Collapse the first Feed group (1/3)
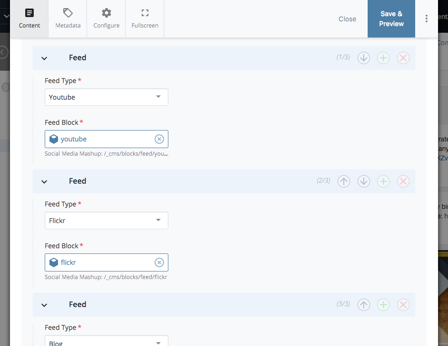448x346 pixels. click(x=44, y=58)
